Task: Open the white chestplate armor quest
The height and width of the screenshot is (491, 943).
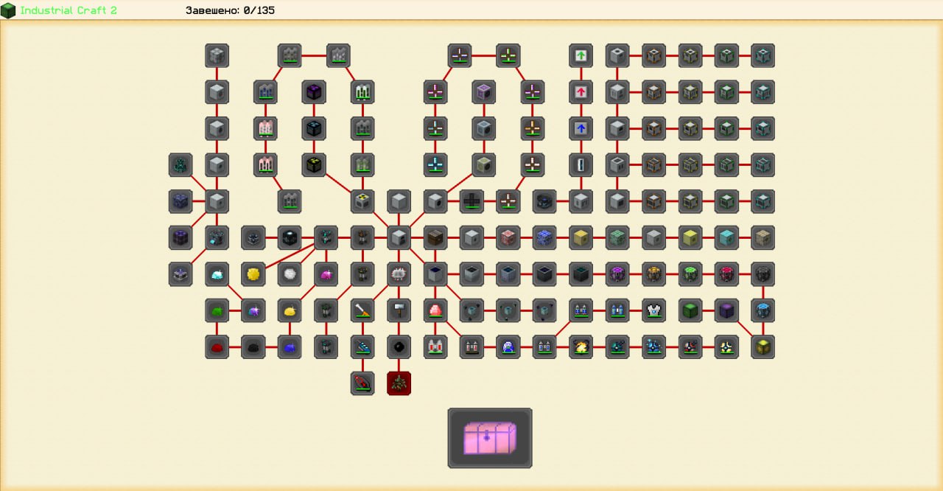Action: pyautogui.click(x=653, y=310)
